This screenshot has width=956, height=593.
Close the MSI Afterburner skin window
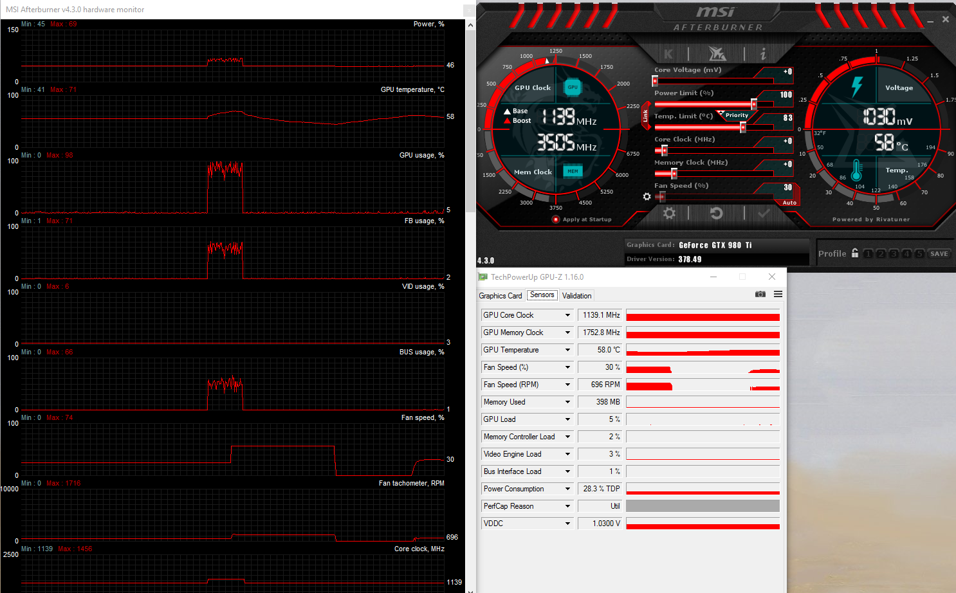pyautogui.click(x=945, y=19)
